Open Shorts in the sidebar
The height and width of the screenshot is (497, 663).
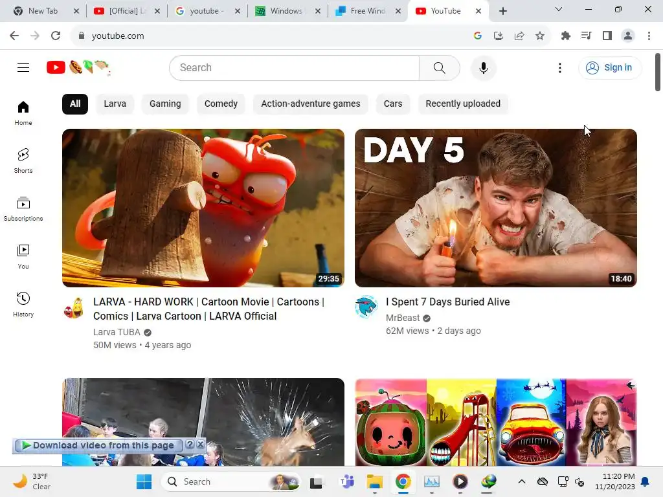23,160
